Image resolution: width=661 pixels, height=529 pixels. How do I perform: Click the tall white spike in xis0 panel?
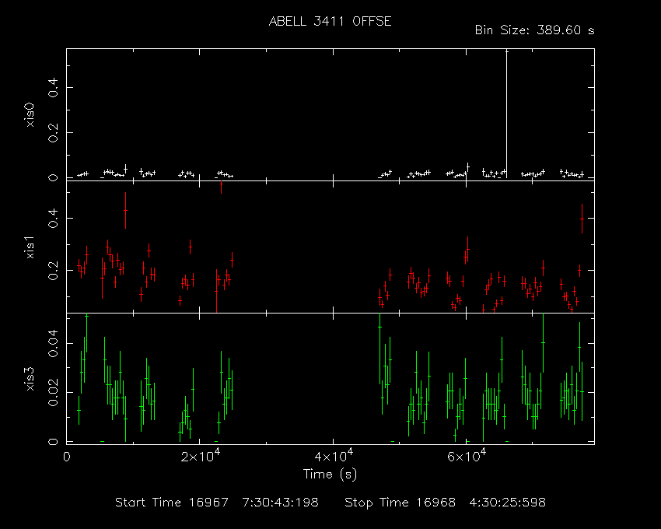click(507, 114)
